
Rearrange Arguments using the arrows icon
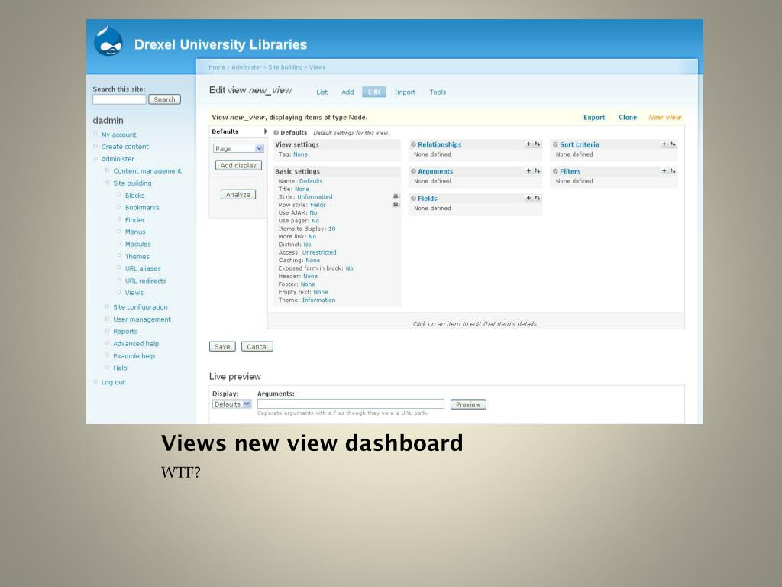537,170
